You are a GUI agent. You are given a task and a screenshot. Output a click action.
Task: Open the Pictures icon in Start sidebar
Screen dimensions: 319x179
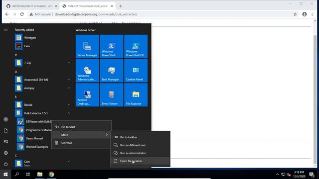(x=5, y=142)
